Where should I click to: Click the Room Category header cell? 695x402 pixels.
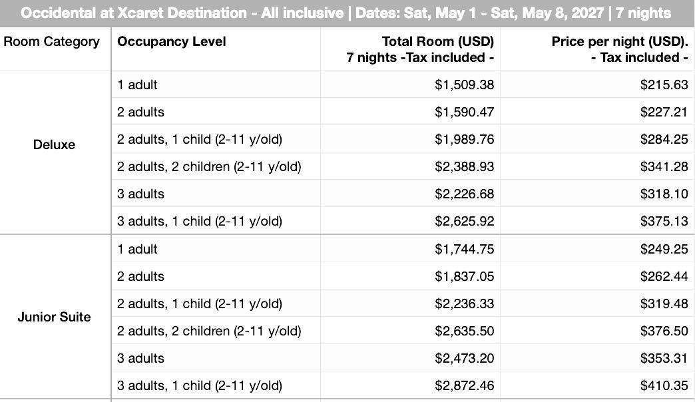coord(55,49)
